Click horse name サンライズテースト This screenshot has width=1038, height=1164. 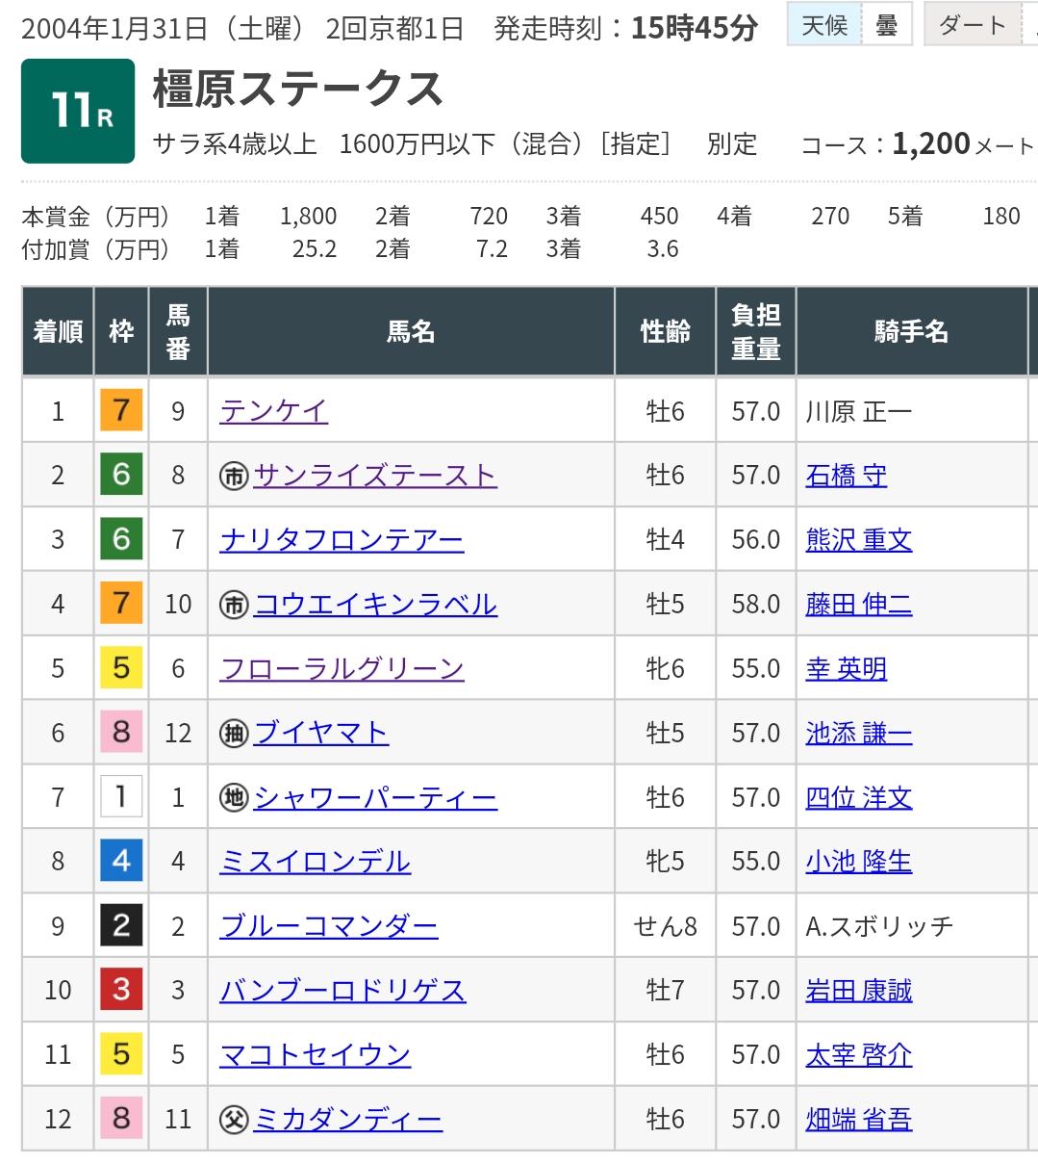tap(374, 476)
